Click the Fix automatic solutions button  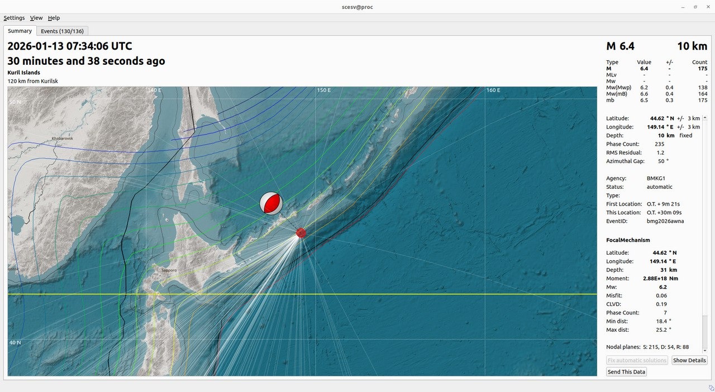[x=637, y=360]
